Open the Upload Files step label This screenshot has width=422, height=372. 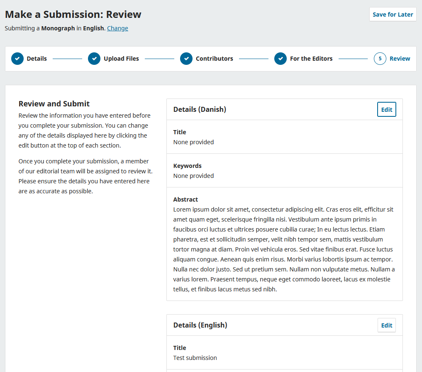point(120,59)
